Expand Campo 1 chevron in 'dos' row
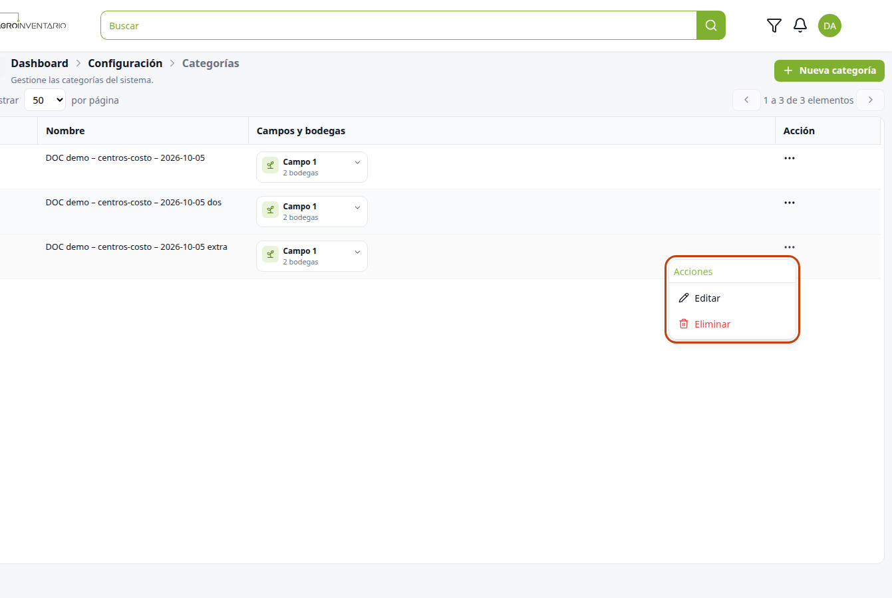 [x=357, y=207]
